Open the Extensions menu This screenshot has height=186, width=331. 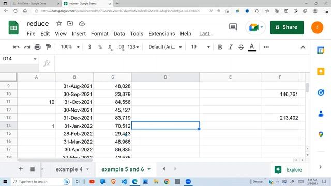pos(162,34)
